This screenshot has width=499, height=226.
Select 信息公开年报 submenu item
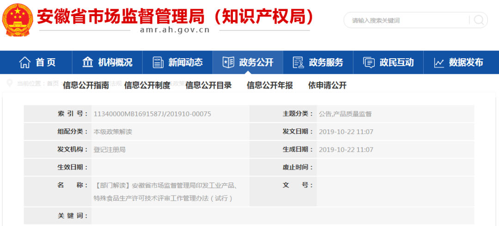[x=270, y=86]
